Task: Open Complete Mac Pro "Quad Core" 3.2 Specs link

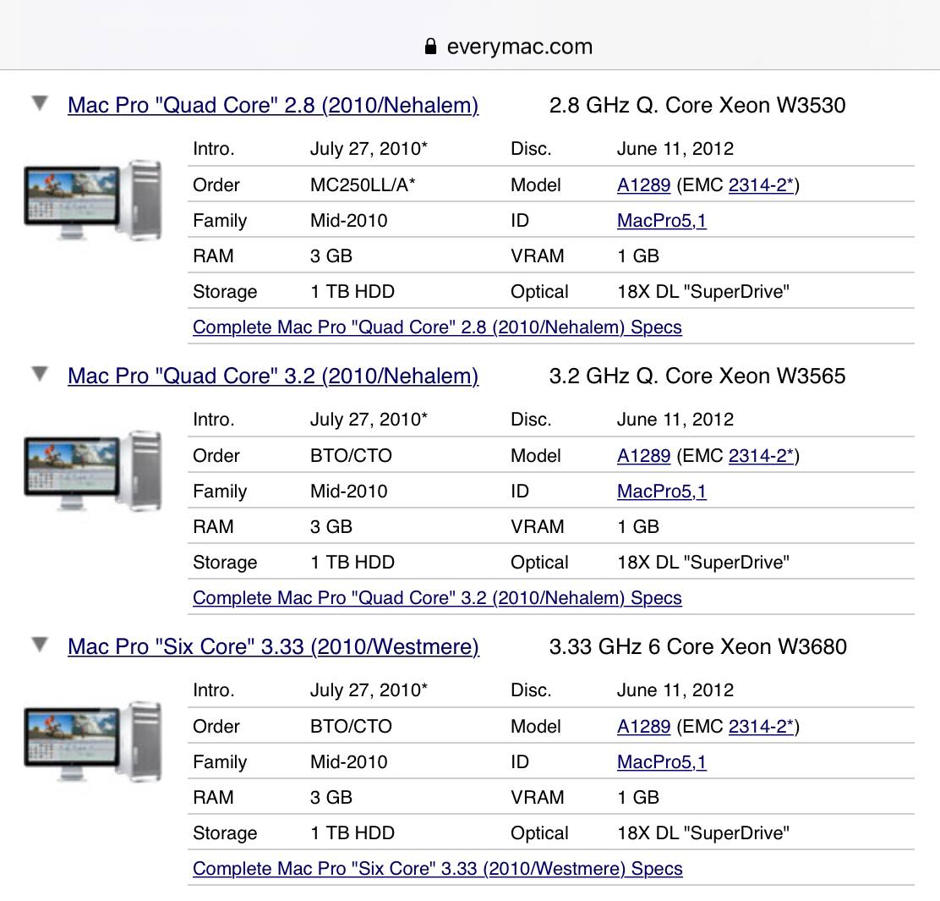Action: point(437,597)
